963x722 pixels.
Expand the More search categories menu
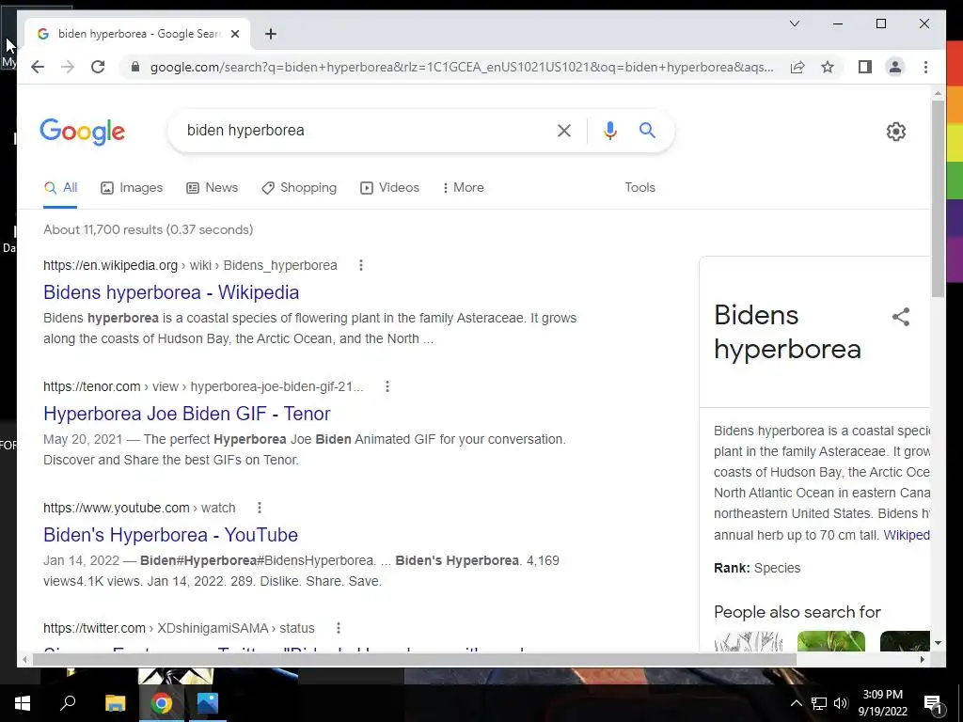(x=463, y=187)
